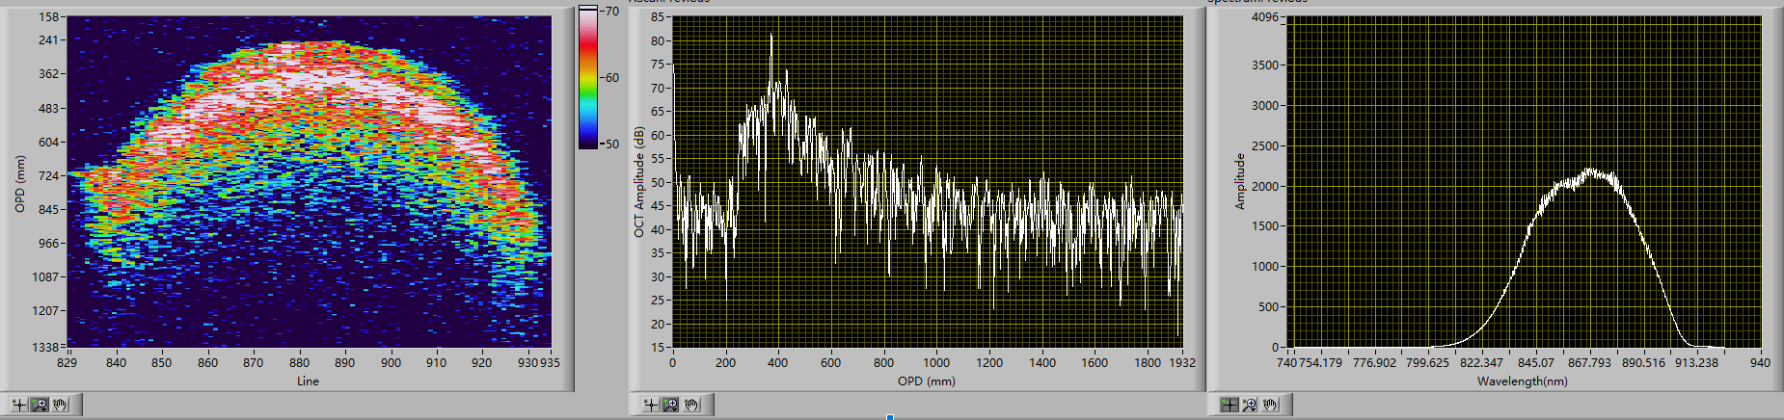Click the 70 marker on color scale
The height and width of the screenshot is (420, 1784).
(x=611, y=12)
